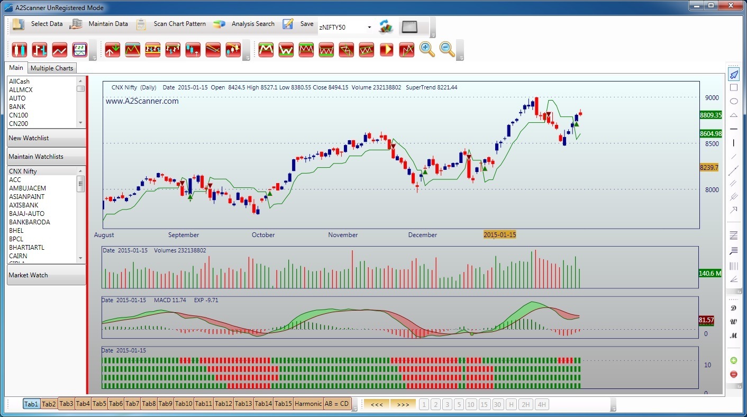
Task: Select the candlestick chart type icon
Action: (20, 50)
